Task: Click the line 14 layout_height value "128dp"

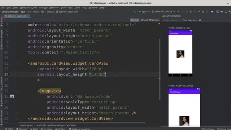Action: (x=97, y=74)
